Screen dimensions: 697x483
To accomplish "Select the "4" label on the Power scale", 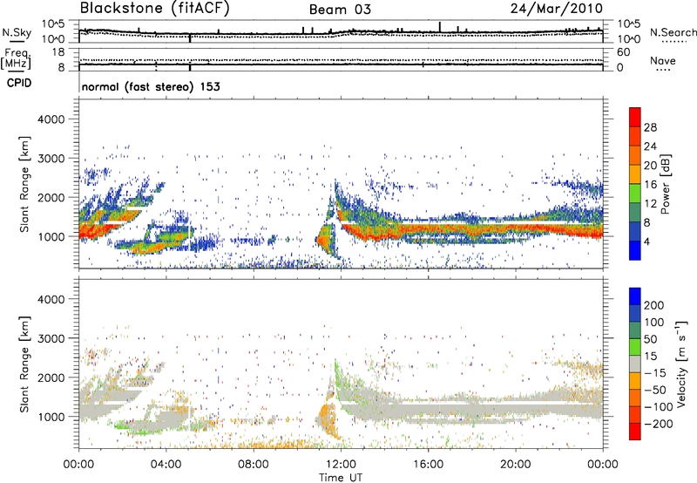I will pyautogui.click(x=646, y=242).
